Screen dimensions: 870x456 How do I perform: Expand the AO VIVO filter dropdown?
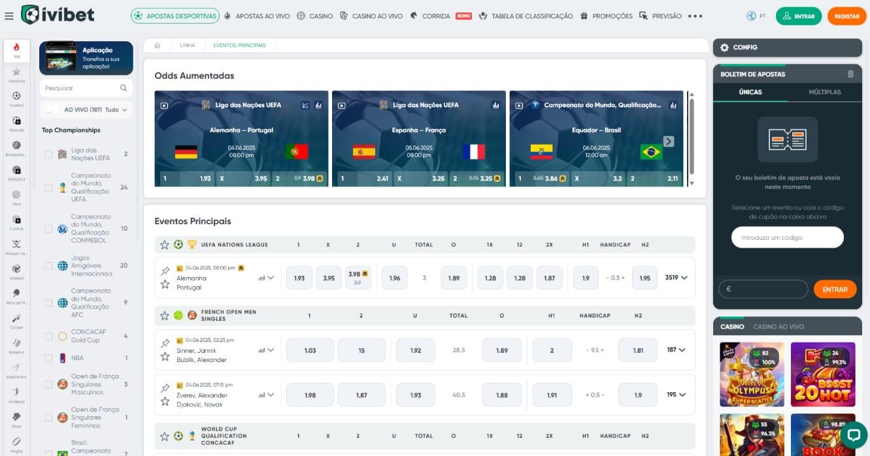pyautogui.click(x=120, y=110)
